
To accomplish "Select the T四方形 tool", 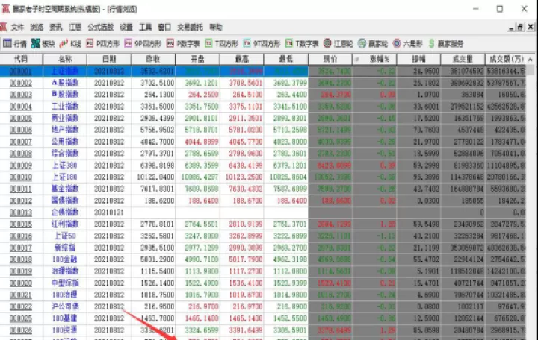I will (x=221, y=43).
